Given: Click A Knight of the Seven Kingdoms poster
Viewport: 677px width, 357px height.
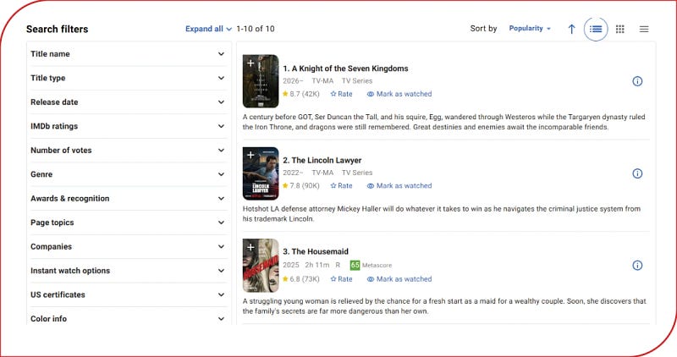Looking at the screenshot, I should click(261, 81).
